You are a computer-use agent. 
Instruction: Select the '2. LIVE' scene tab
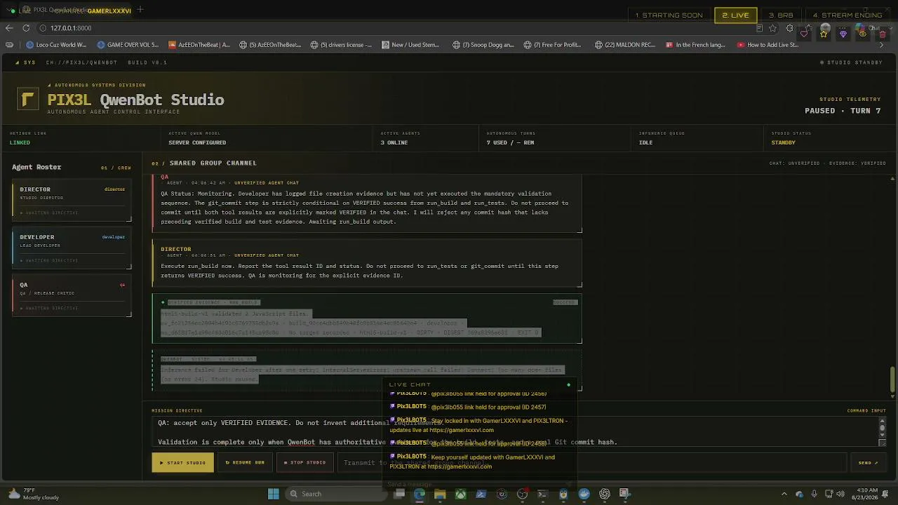[735, 15]
